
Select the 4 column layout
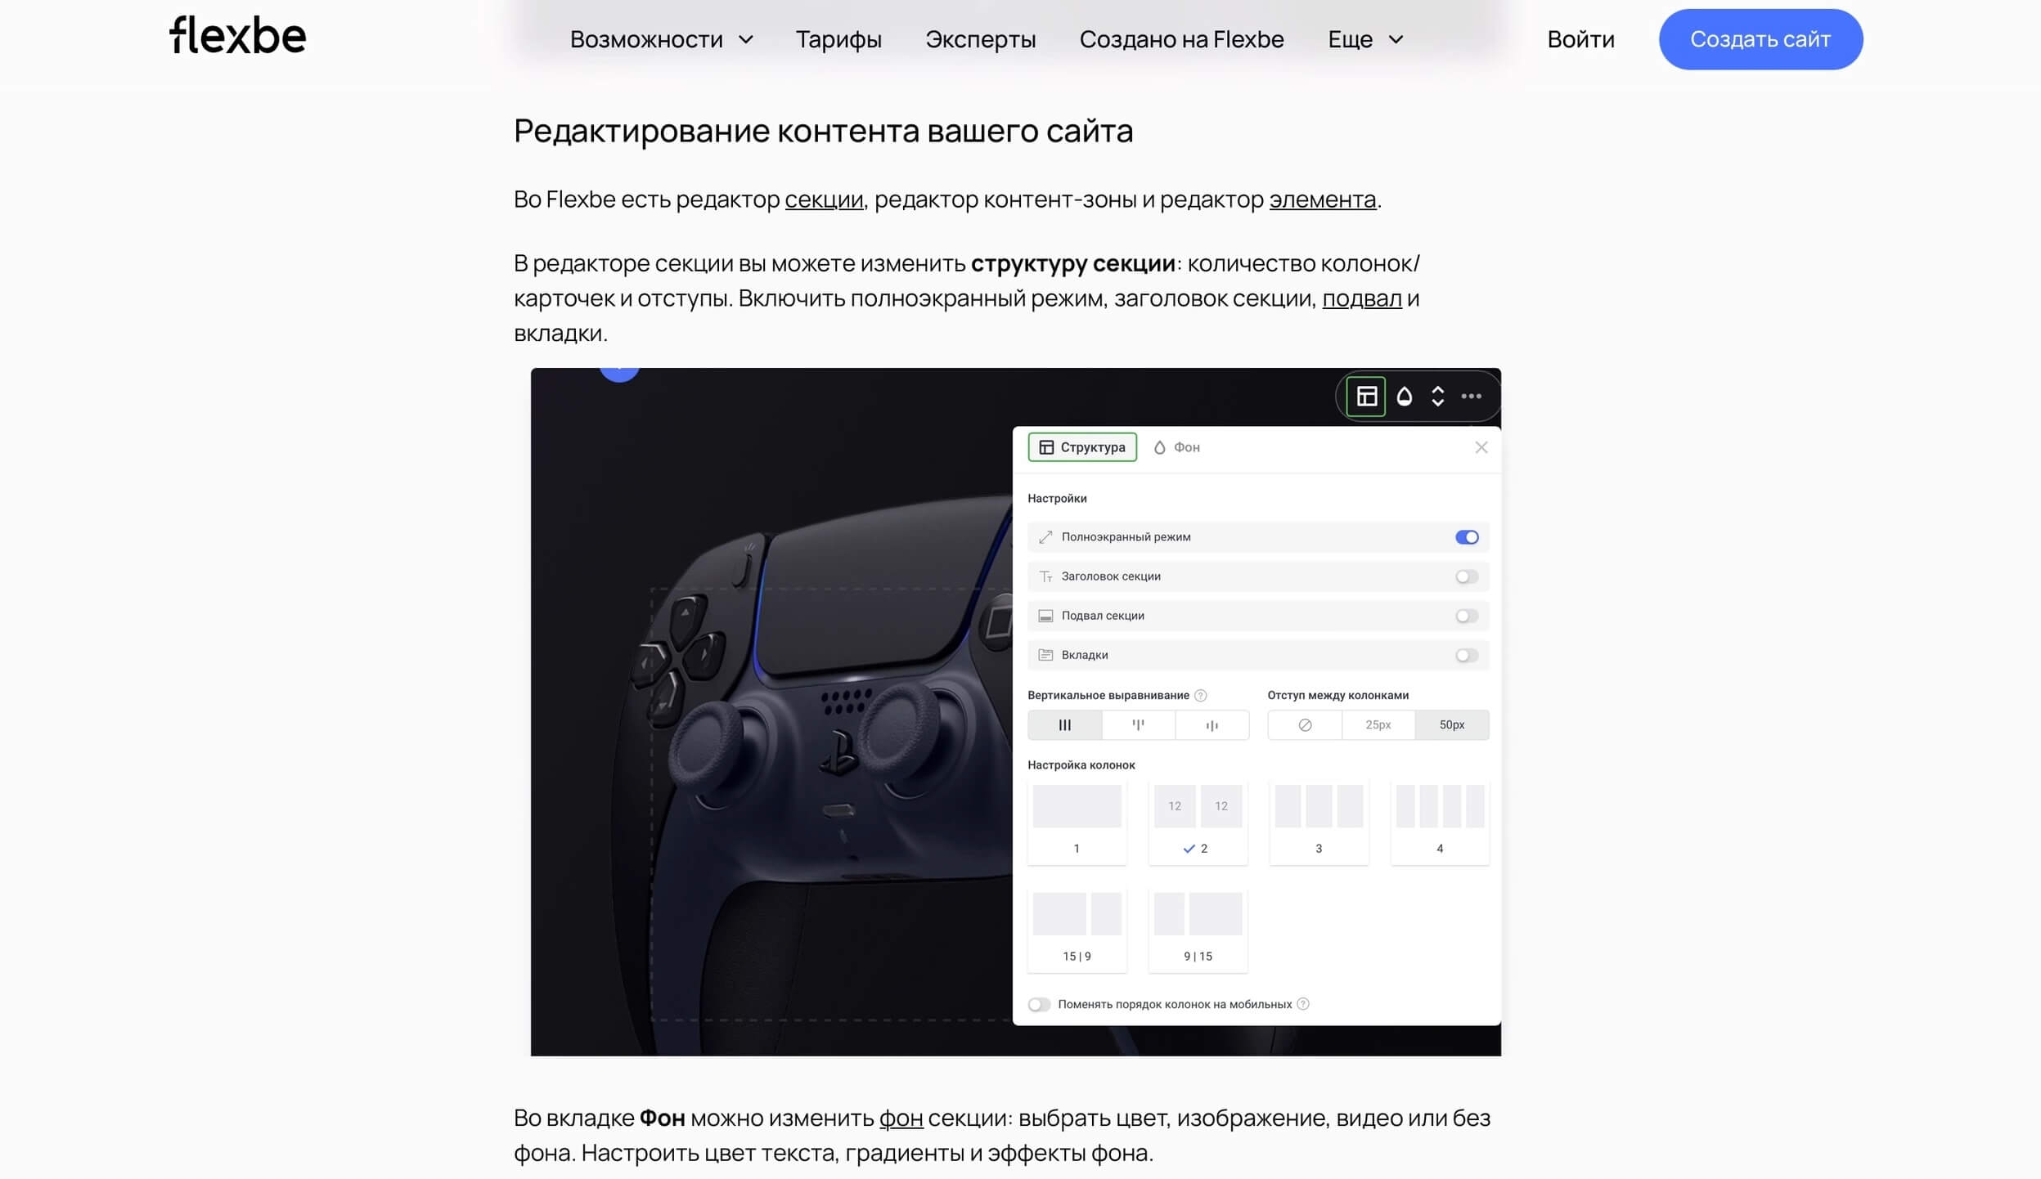pos(1440,823)
